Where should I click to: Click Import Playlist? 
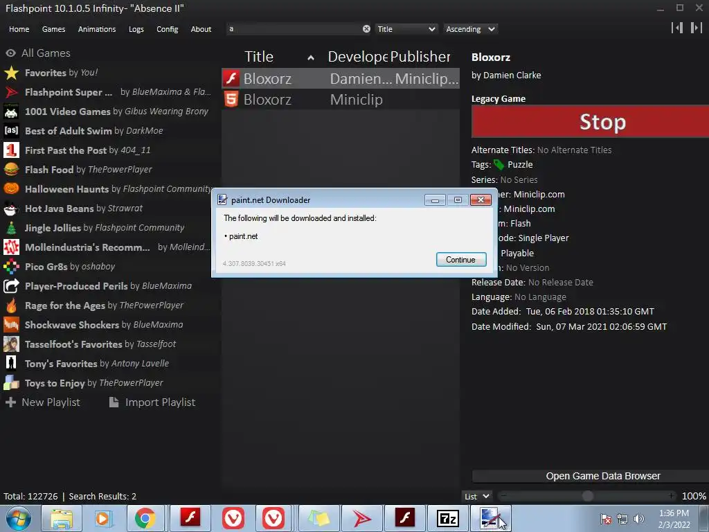(x=152, y=402)
